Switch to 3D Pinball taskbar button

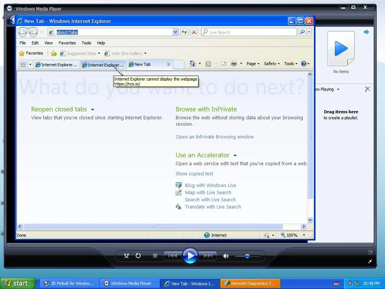(70, 283)
